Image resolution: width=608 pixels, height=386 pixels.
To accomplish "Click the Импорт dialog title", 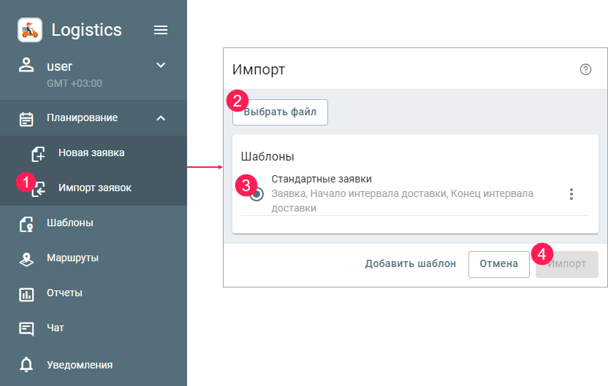I will tap(259, 70).
